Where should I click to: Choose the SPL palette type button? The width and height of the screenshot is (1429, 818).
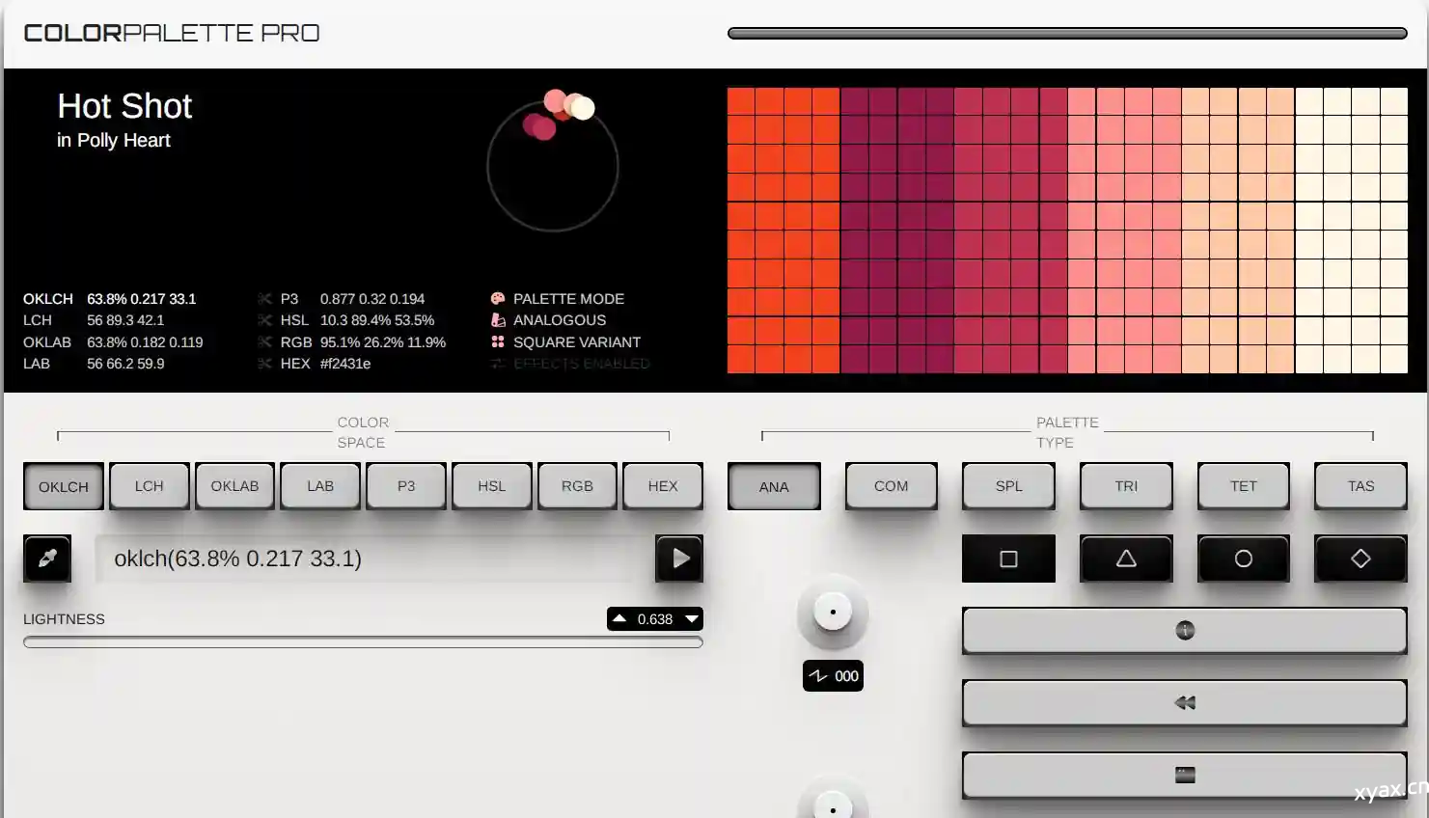click(x=1008, y=486)
